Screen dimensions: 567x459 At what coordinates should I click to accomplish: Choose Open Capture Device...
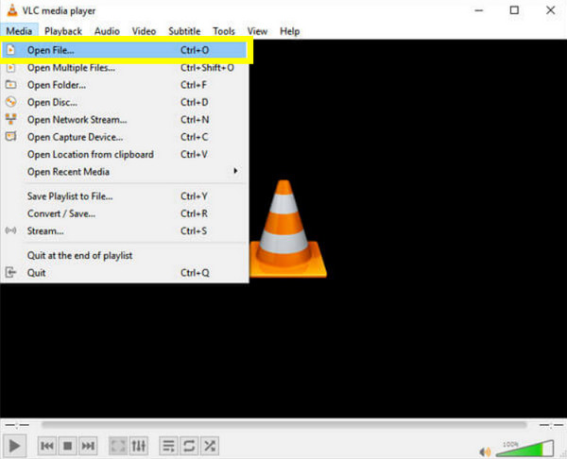(125, 137)
